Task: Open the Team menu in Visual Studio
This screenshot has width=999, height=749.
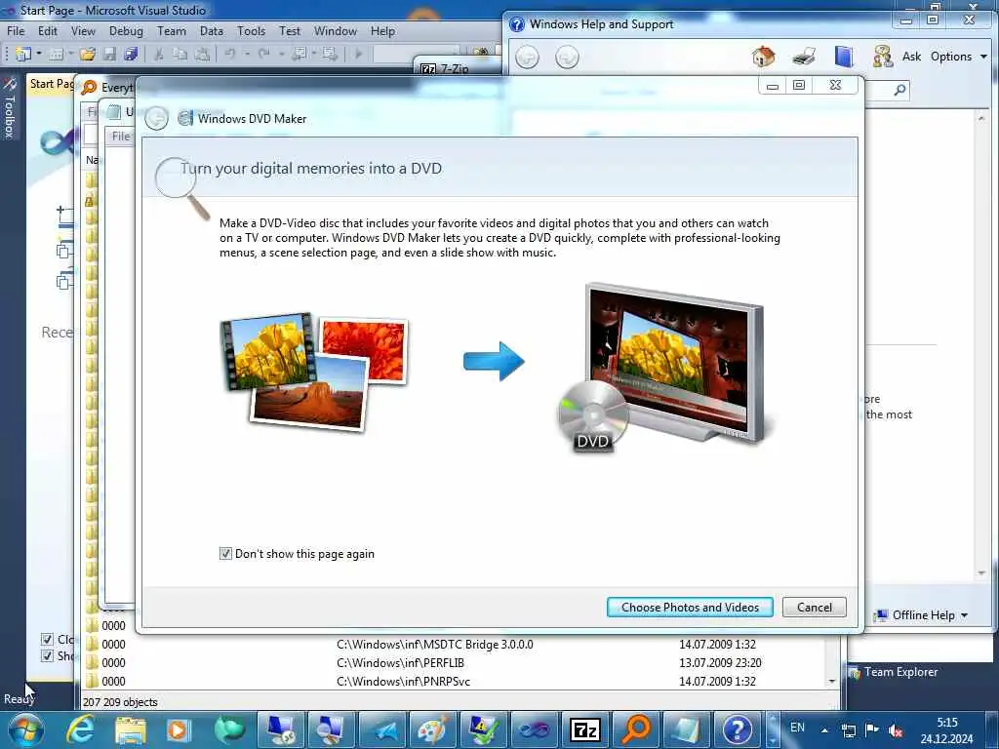Action: [172, 30]
